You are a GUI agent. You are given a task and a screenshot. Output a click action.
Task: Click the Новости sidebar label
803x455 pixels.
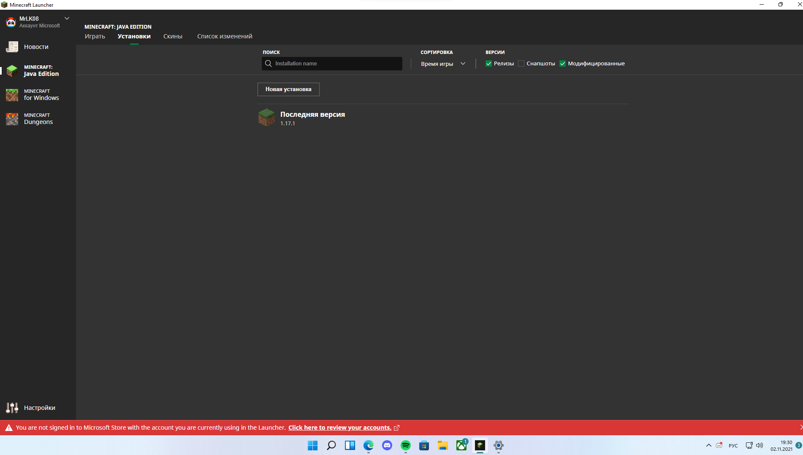tap(36, 47)
